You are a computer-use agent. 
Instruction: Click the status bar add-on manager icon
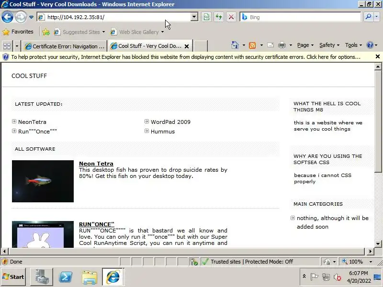click(x=194, y=262)
